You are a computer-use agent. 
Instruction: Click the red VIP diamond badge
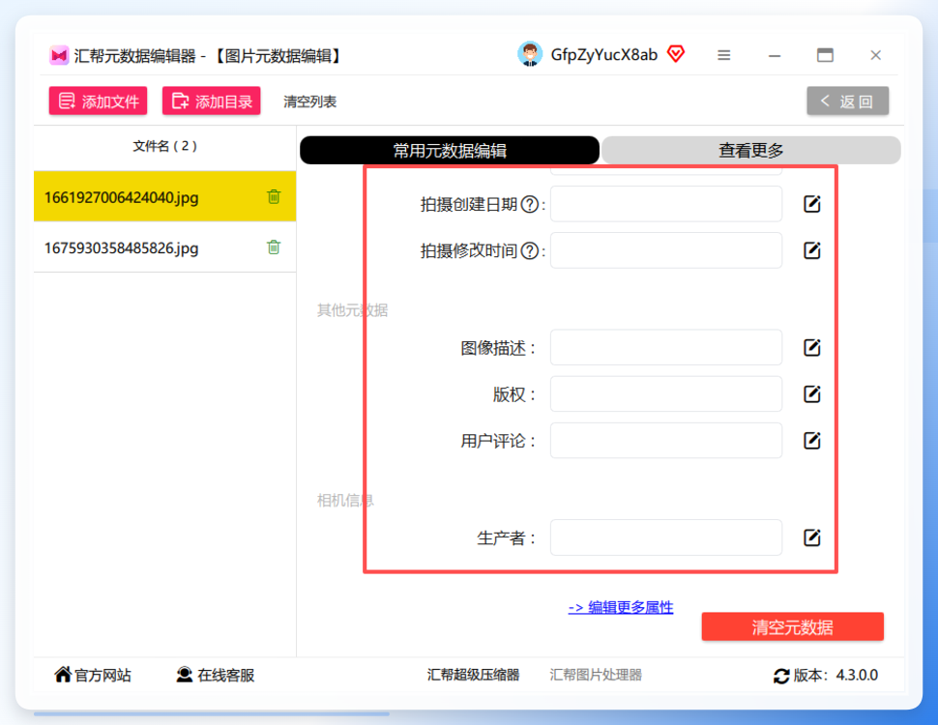[676, 54]
